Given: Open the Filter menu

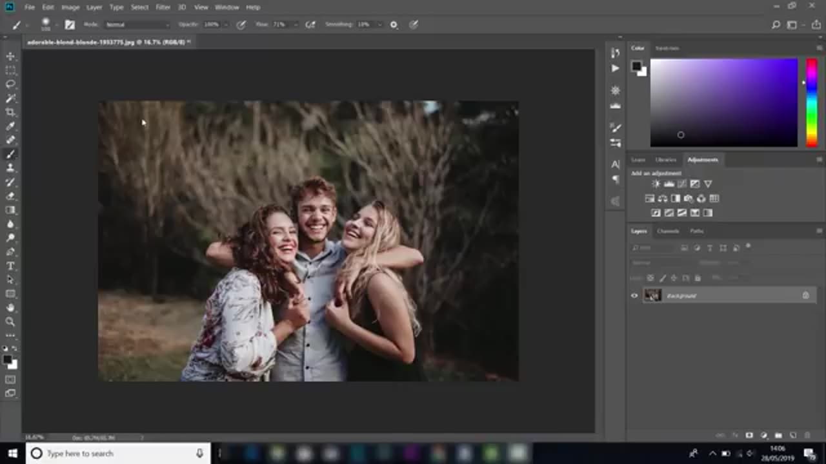Looking at the screenshot, I should (x=163, y=7).
